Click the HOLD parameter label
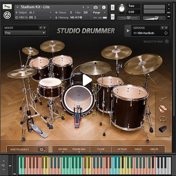Viewport: 176px width, 176px height. tap(138, 149)
